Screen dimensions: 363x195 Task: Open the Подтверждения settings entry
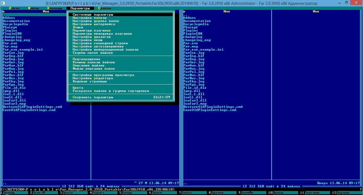(120, 59)
